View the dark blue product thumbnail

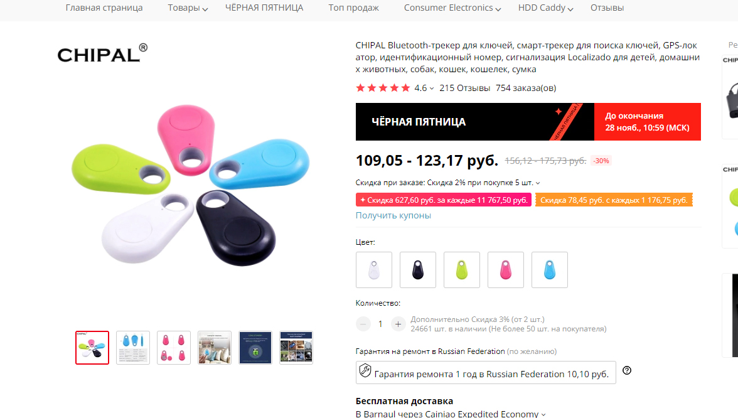coord(255,348)
